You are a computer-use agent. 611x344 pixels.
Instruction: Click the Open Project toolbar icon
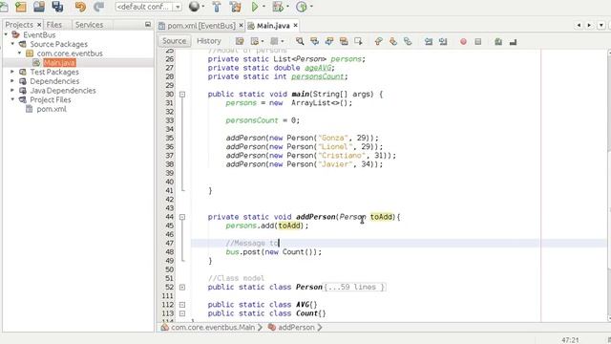coord(39,7)
